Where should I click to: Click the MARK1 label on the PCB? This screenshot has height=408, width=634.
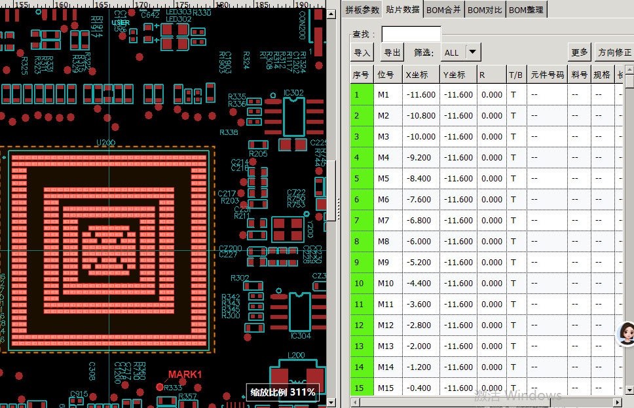[x=185, y=375]
